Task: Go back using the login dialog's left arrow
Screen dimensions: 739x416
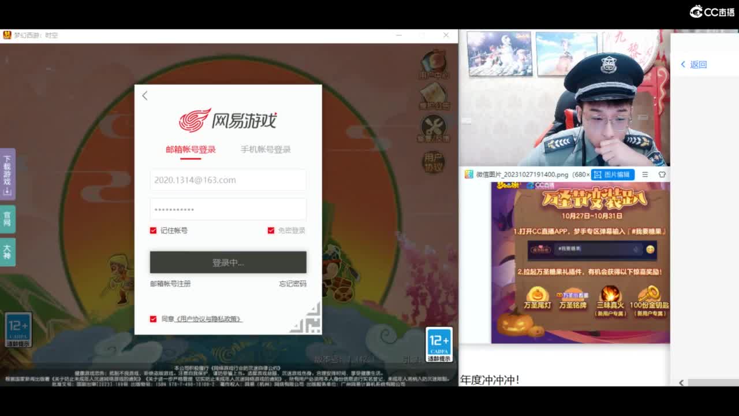Action: [145, 96]
